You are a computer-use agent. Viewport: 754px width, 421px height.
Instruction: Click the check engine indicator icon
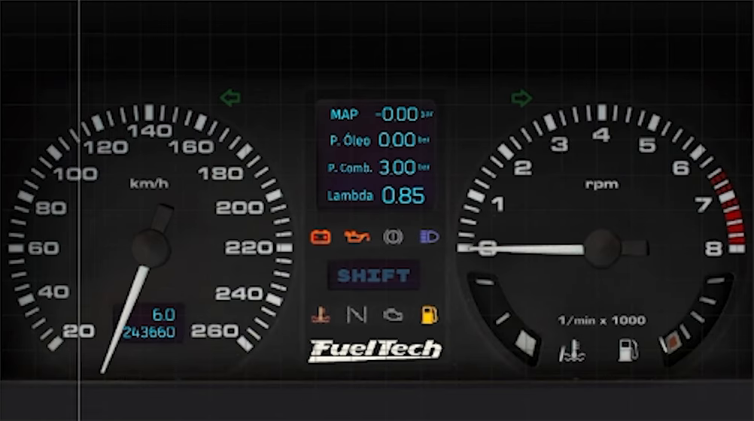point(393,315)
